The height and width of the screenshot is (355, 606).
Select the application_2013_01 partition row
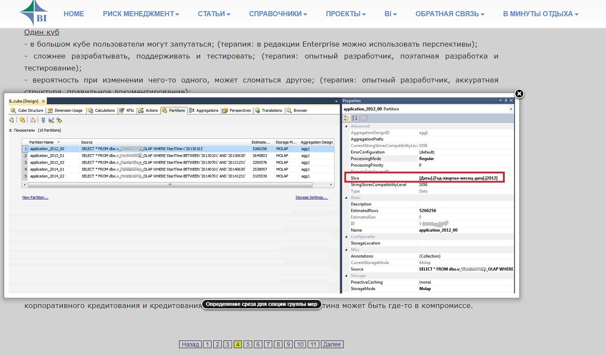[178, 156]
